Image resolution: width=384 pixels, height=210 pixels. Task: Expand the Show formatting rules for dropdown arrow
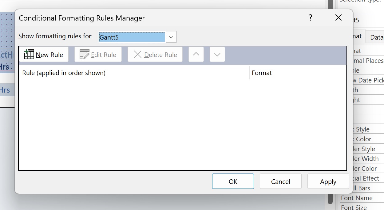coord(171,37)
